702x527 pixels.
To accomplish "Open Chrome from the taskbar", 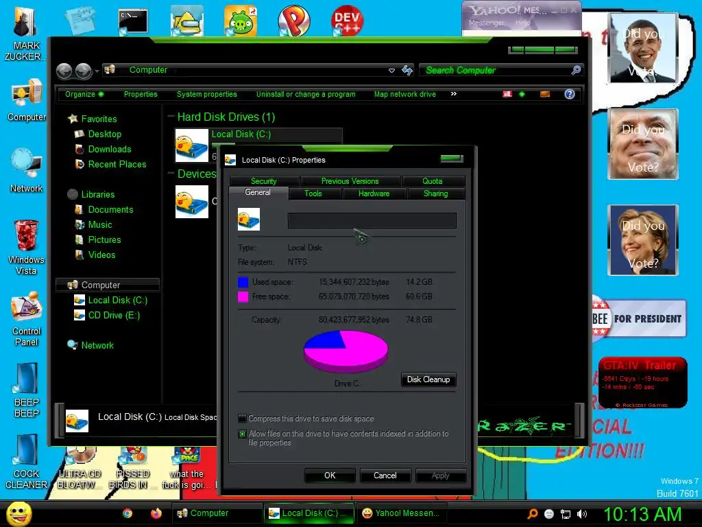I will [128, 513].
